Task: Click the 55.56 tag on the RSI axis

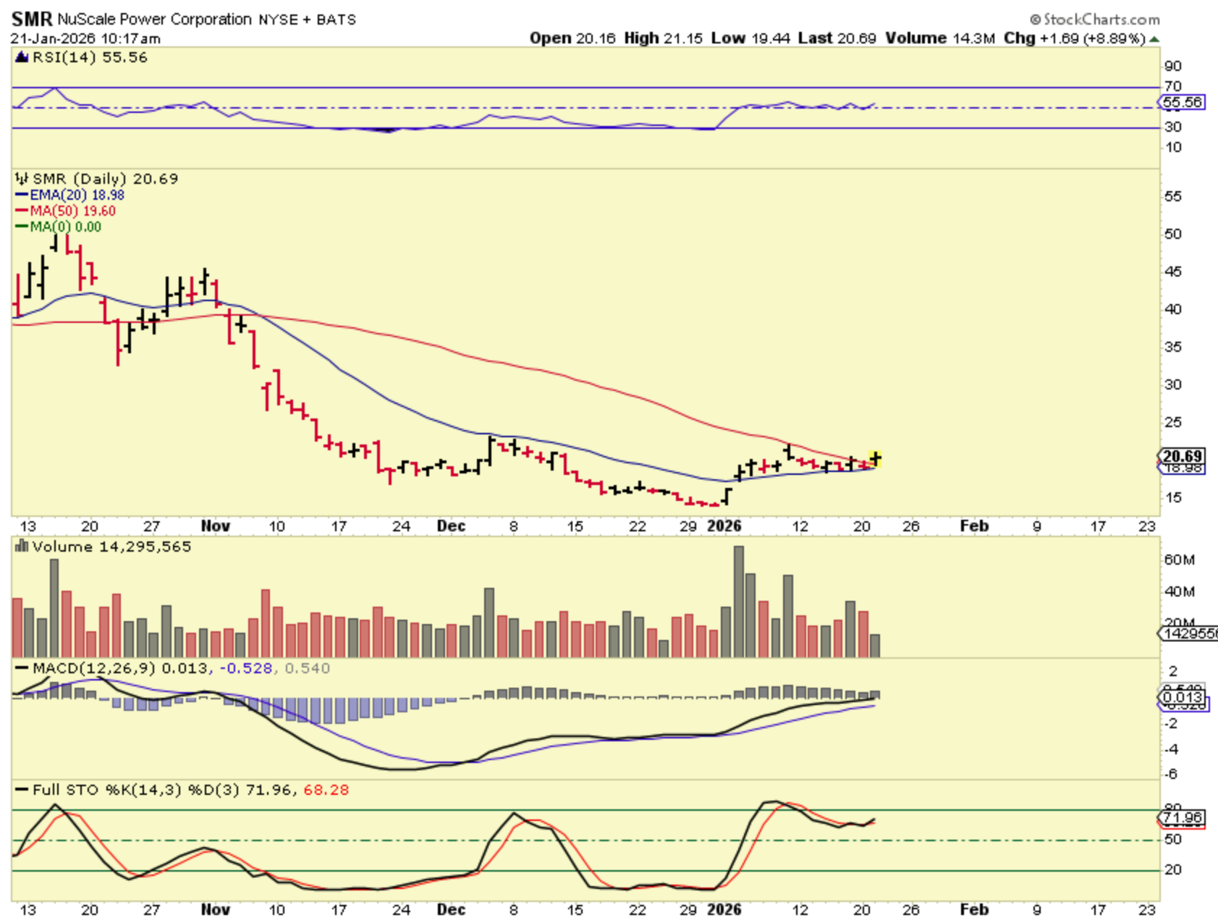Action: tap(1183, 103)
